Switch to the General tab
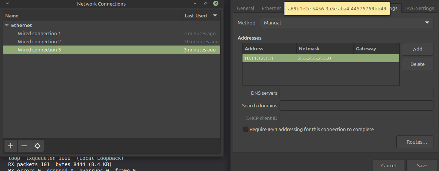Viewport: 439px width, 171px height. [x=245, y=9]
